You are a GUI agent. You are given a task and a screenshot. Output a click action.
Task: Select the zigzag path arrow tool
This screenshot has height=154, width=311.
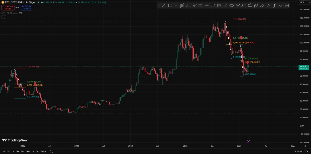click(x=238, y=6)
